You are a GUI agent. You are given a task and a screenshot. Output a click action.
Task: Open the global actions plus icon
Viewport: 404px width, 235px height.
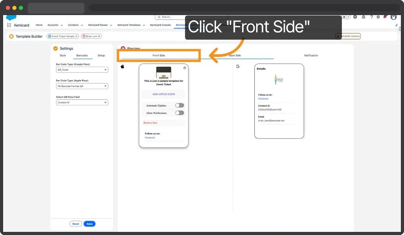355,17
